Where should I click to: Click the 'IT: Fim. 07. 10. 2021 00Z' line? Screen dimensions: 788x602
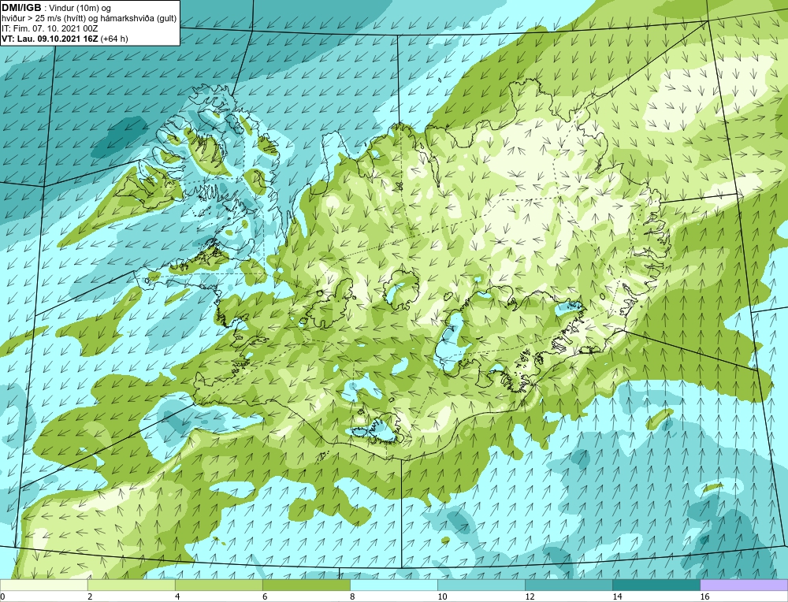click(50, 28)
